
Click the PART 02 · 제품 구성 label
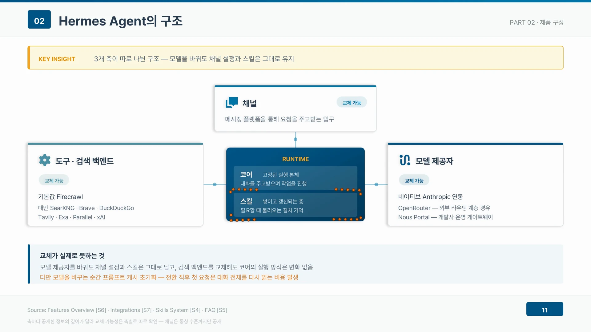(537, 22)
